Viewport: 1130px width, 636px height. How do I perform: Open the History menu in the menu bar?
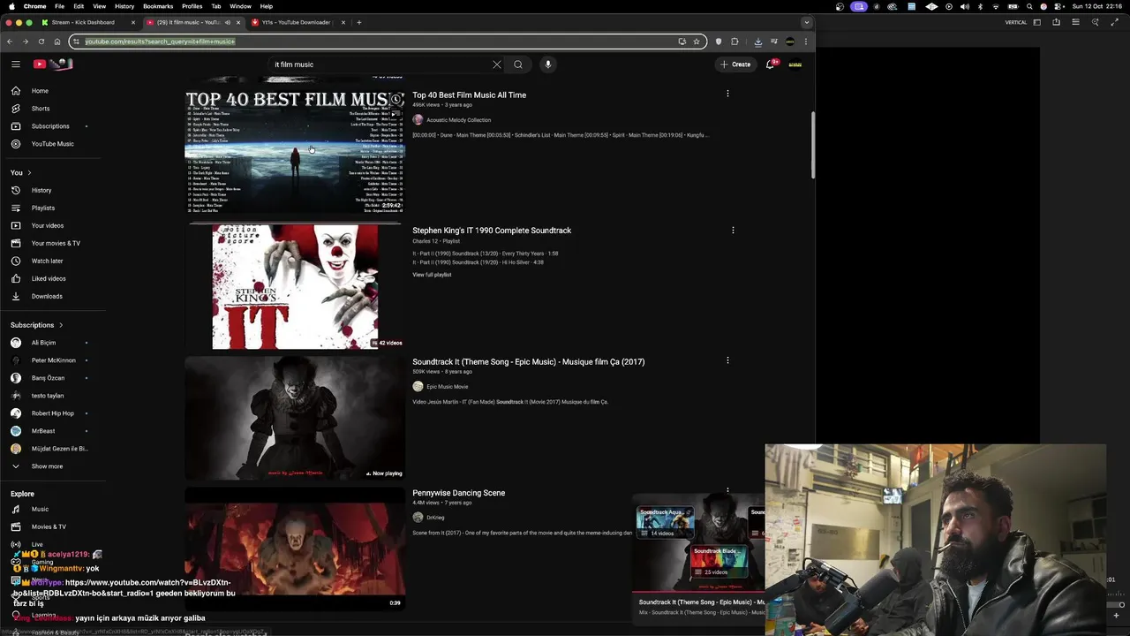(x=124, y=6)
